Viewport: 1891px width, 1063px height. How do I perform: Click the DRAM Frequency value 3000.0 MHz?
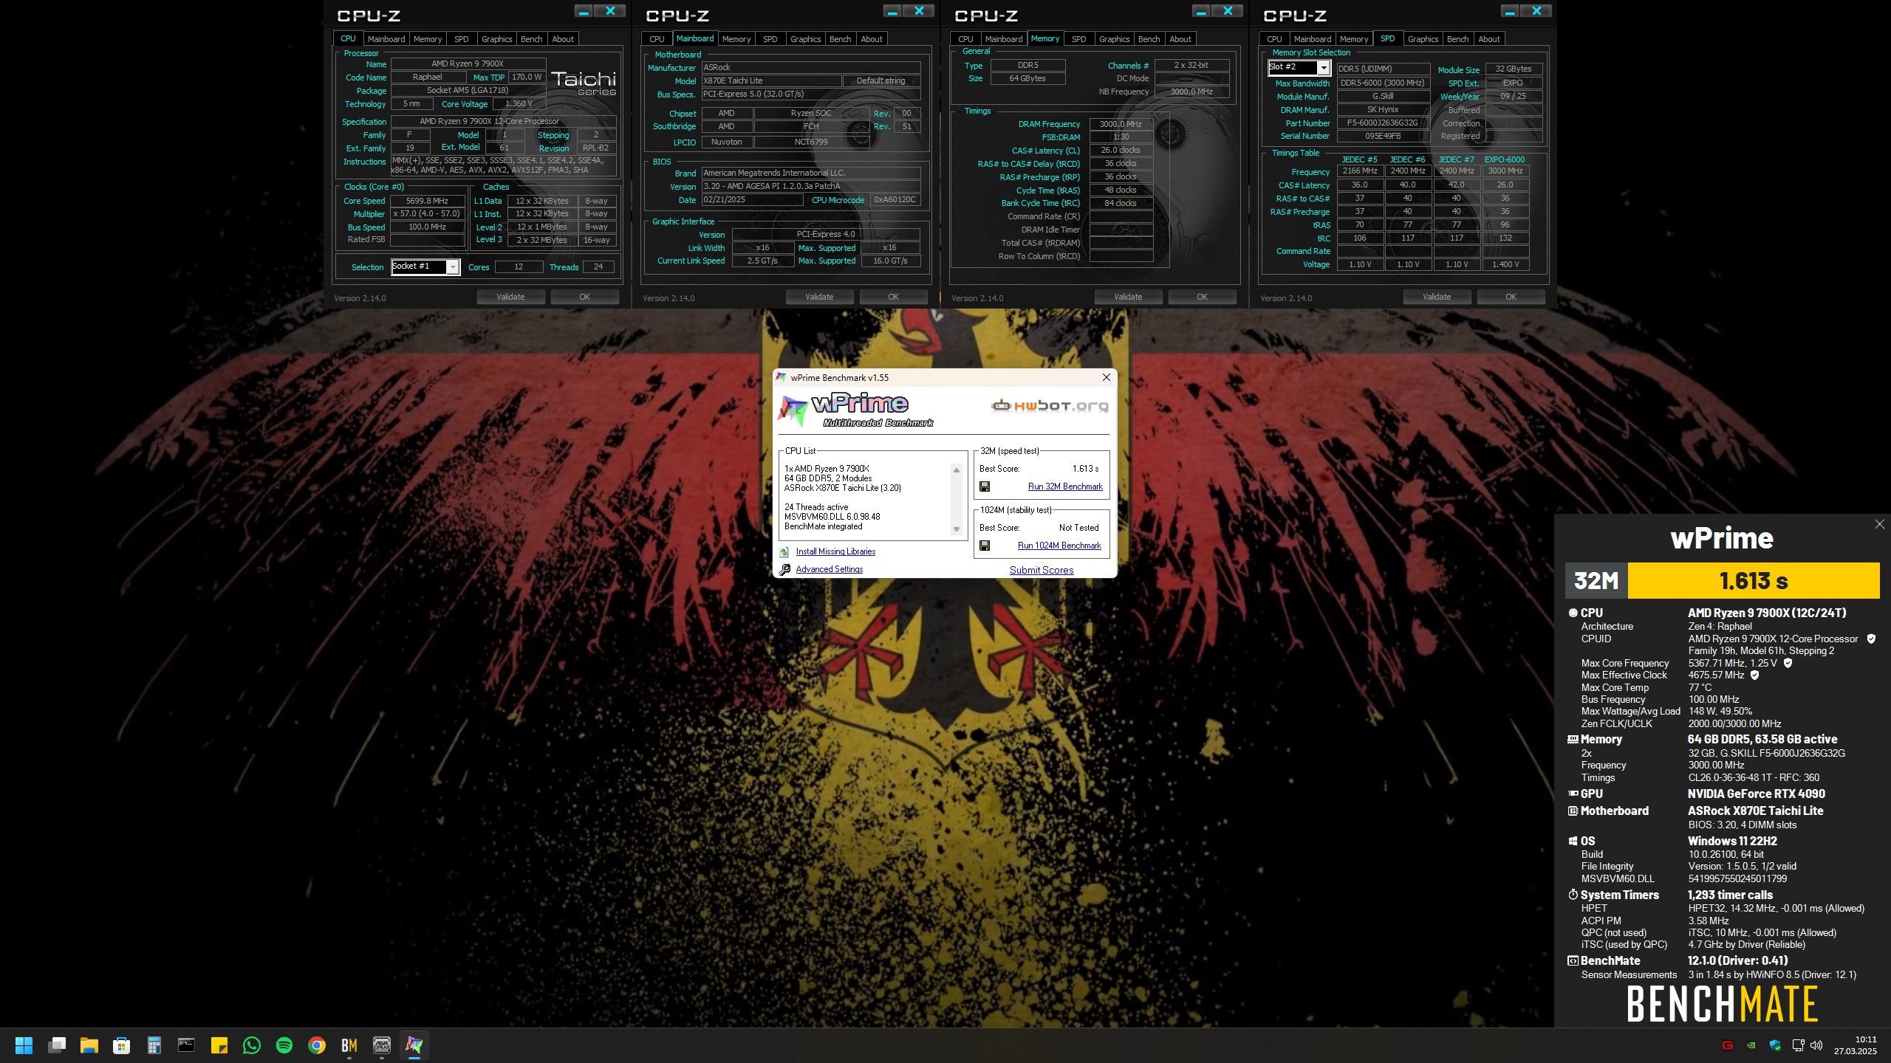click(1121, 124)
